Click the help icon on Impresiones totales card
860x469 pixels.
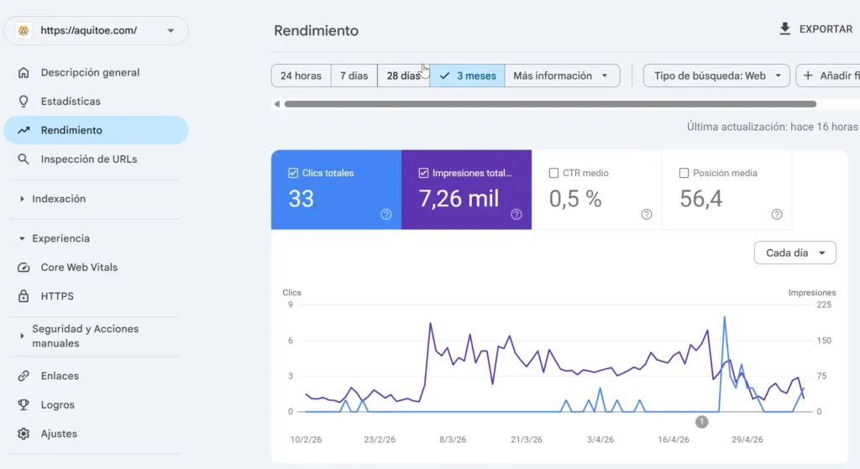point(517,214)
